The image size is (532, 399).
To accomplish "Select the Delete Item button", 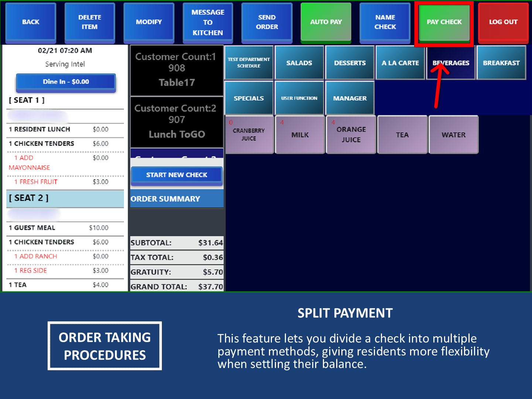I will tap(89, 22).
